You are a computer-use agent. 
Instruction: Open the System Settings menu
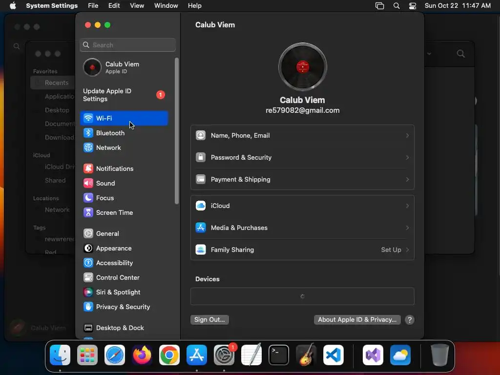click(52, 5)
